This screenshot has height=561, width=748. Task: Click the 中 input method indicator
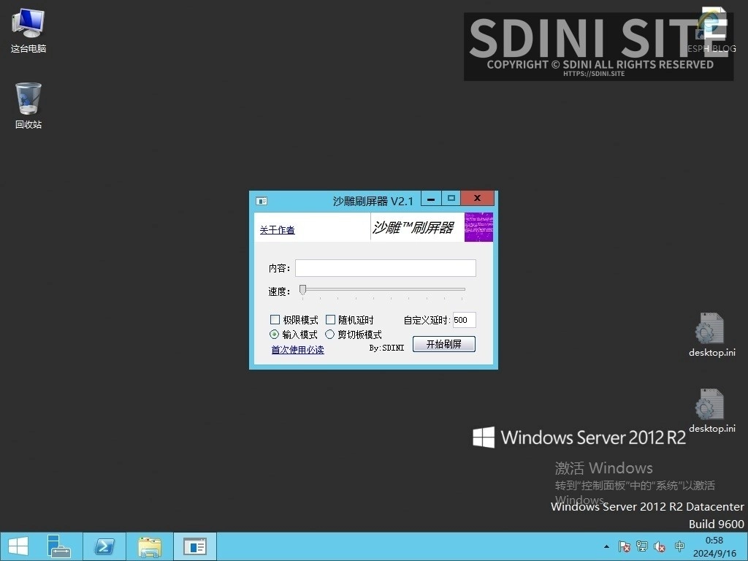pyautogui.click(x=680, y=546)
